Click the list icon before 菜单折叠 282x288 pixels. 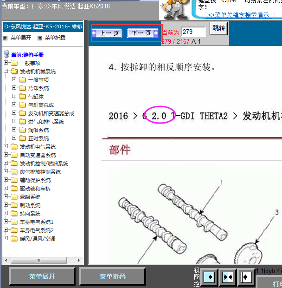[39, 38]
